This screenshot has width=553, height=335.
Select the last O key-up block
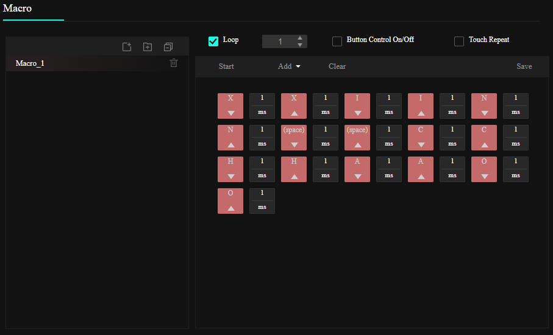(230, 201)
